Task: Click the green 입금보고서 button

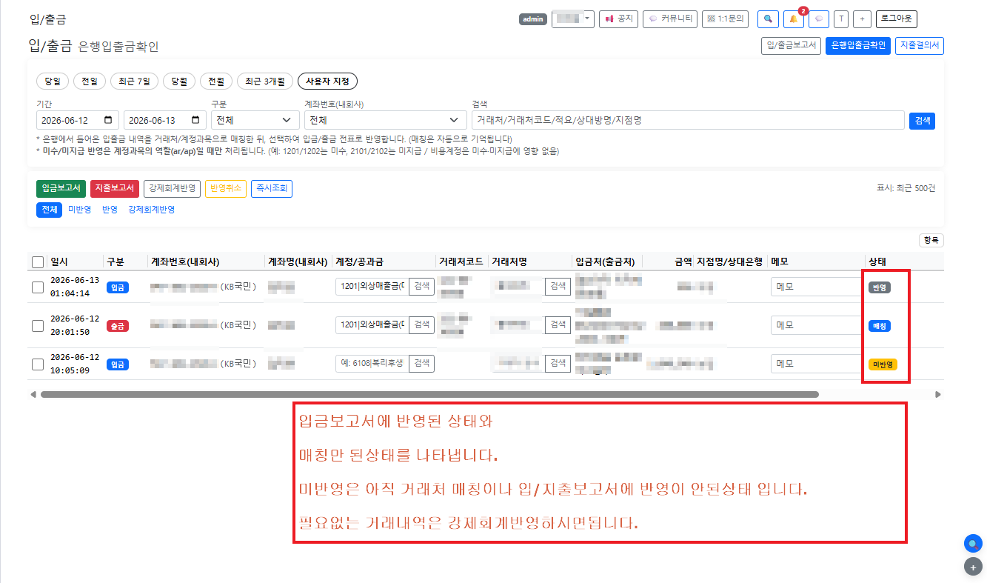Action: coord(61,188)
